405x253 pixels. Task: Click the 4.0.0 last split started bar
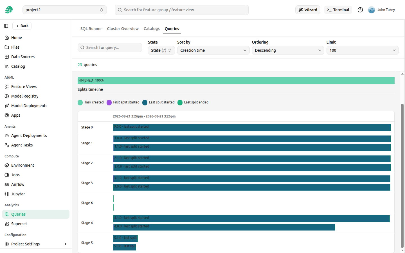coord(224,227)
